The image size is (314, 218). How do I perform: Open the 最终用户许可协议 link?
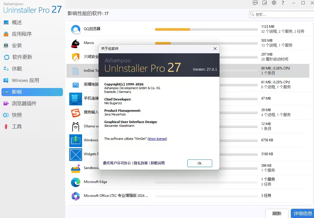(x=117, y=163)
